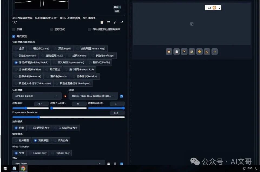260x172 pixels.
Task: Uncheck the 开启预览 checkbox
Action: point(14,36)
